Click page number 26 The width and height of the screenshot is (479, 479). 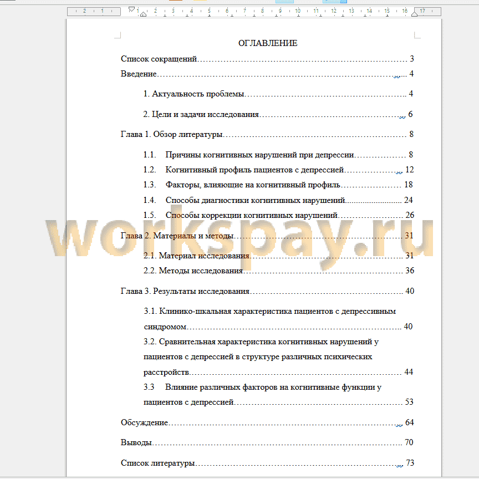point(410,215)
